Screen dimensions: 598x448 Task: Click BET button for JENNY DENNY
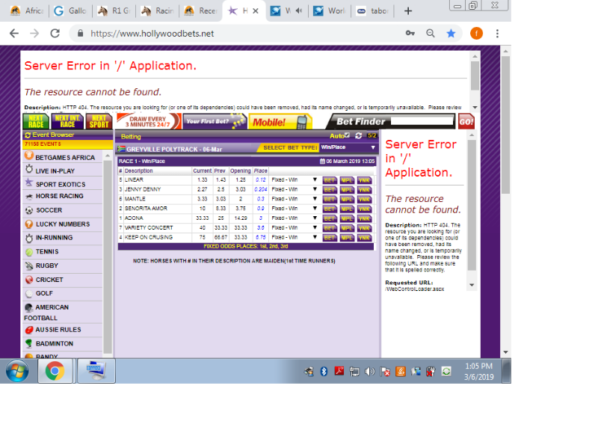330,190
